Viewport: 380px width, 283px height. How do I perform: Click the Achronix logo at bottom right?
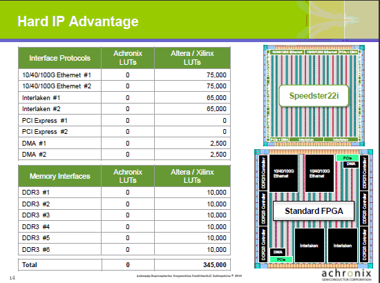pyautogui.click(x=347, y=275)
